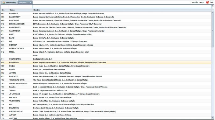The width and height of the screenshot is (215, 120).
Task: Sort by the Nombre column header
Action: [x=122, y=10]
